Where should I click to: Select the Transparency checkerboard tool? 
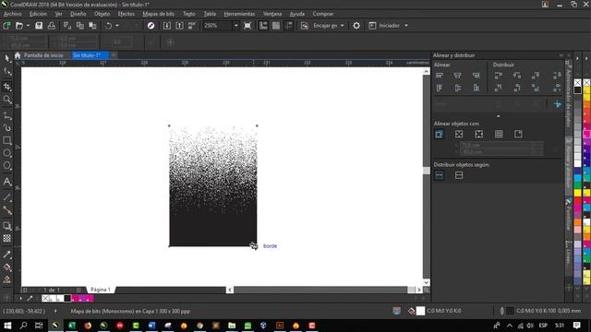6,238
